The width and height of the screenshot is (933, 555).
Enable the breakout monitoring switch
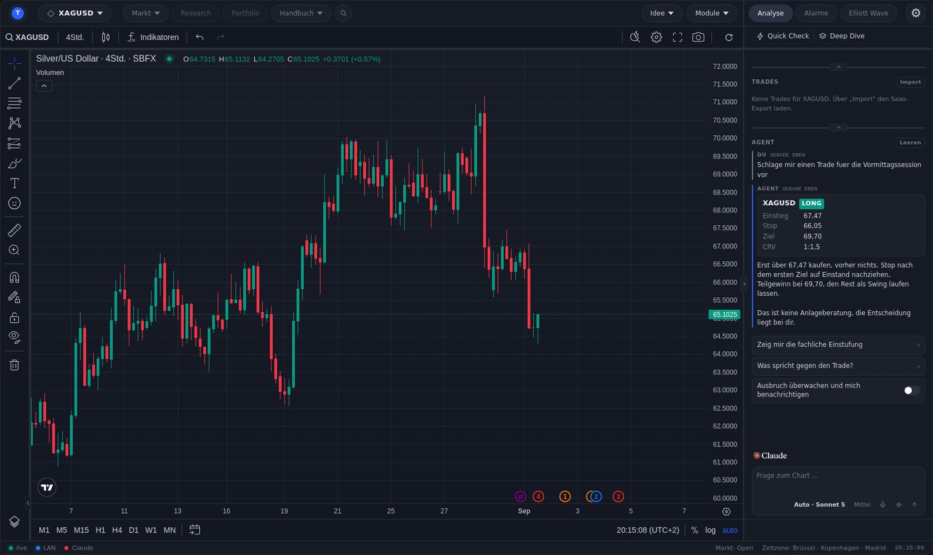click(911, 390)
